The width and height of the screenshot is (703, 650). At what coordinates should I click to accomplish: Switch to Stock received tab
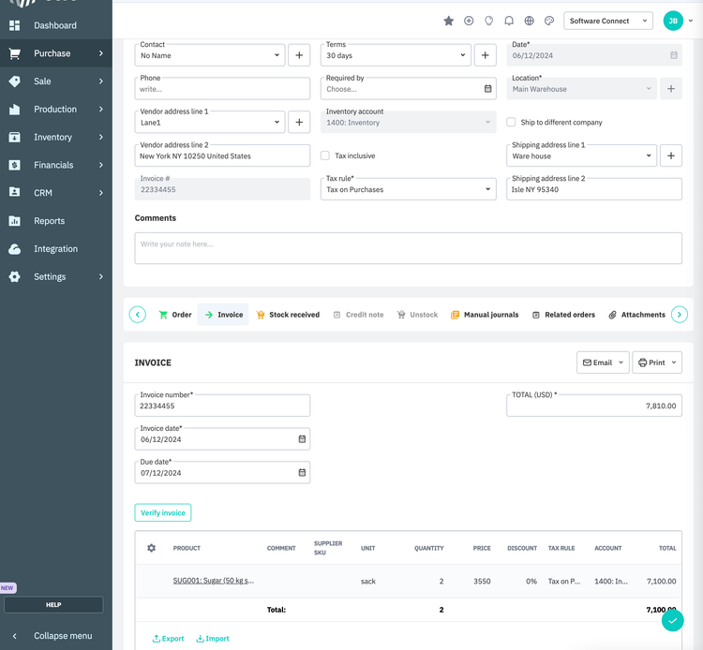coord(288,315)
